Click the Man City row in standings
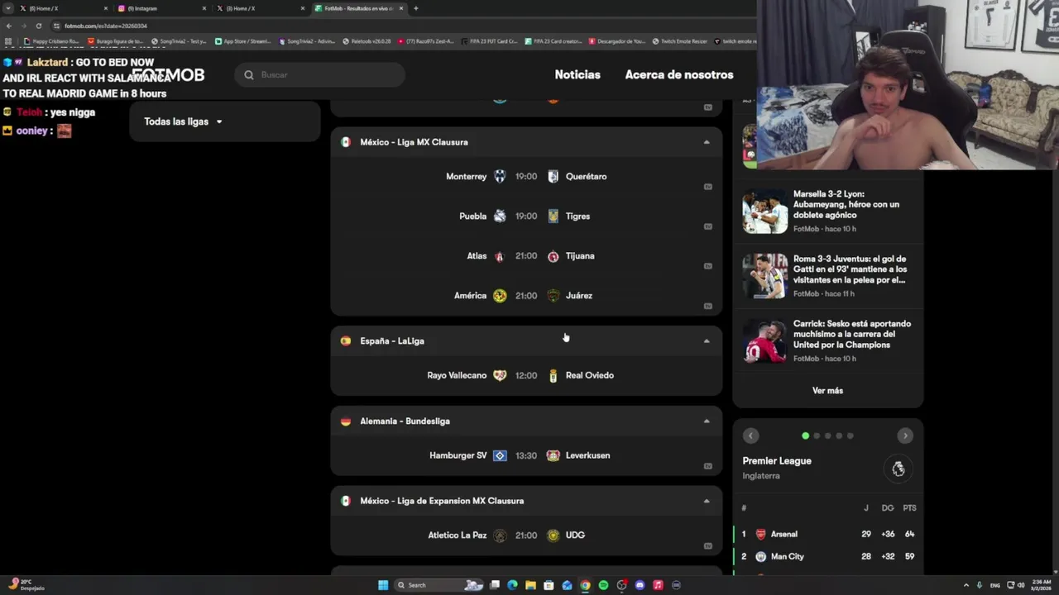The width and height of the screenshot is (1059, 595). click(828, 556)
